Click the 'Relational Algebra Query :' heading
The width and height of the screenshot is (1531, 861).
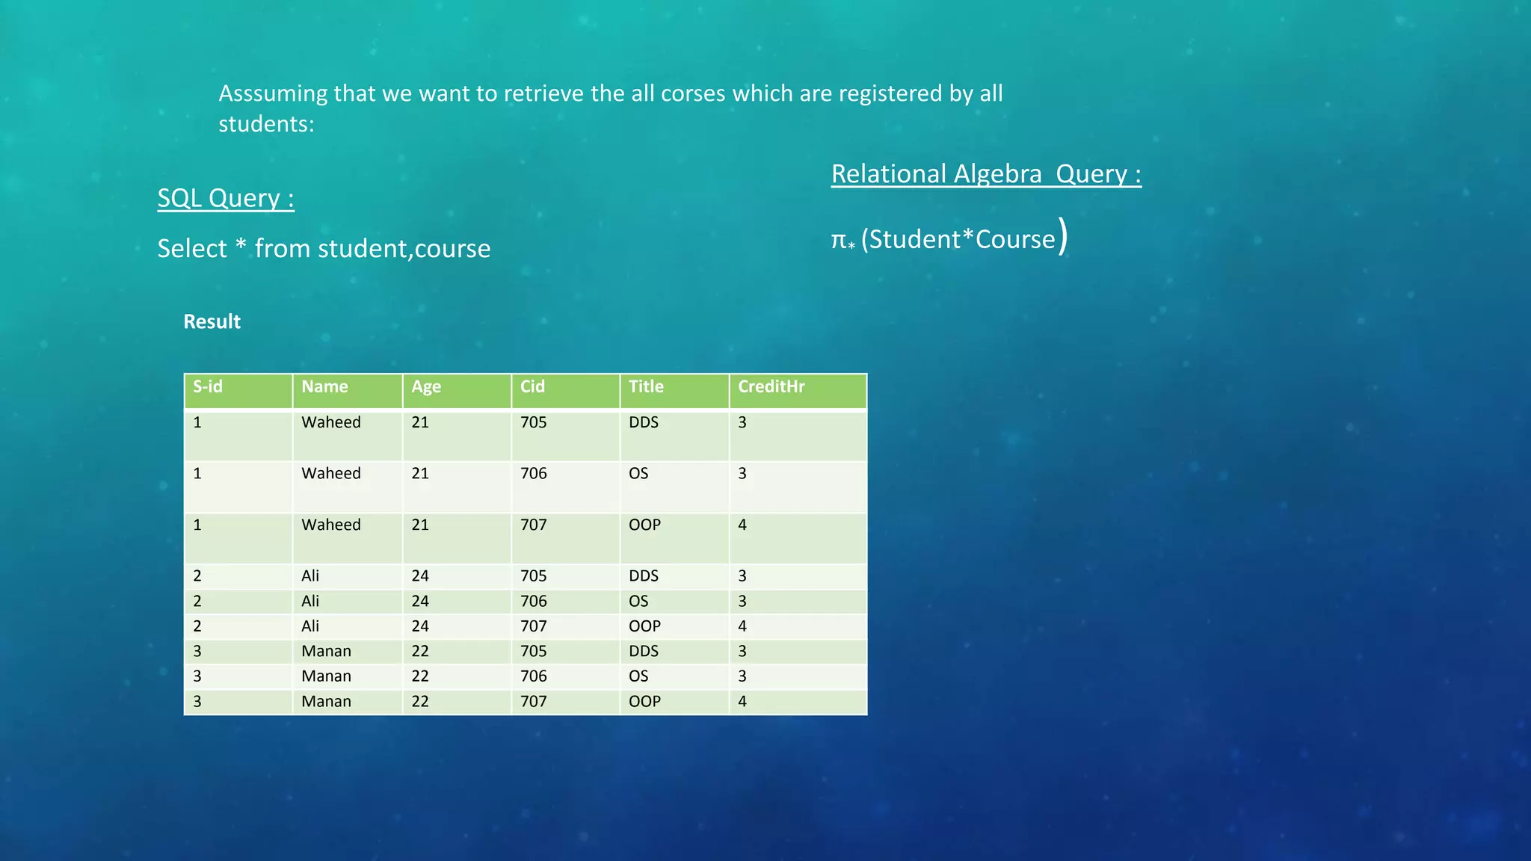[x=986, y=174]
